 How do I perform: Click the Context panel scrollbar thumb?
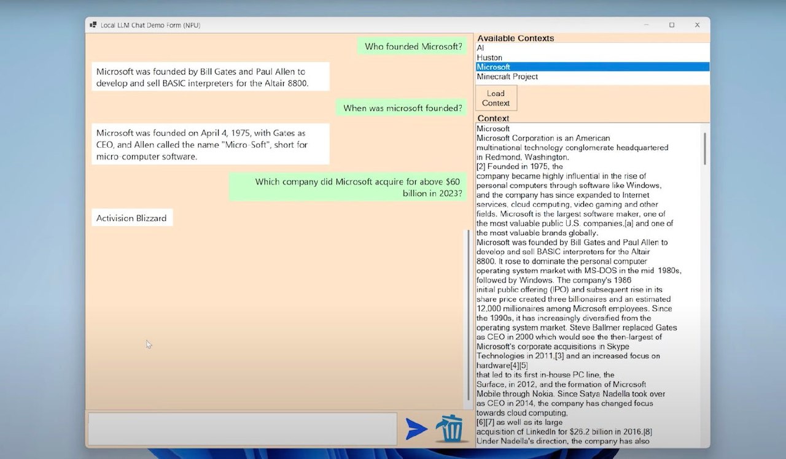[x=705, y=148]
